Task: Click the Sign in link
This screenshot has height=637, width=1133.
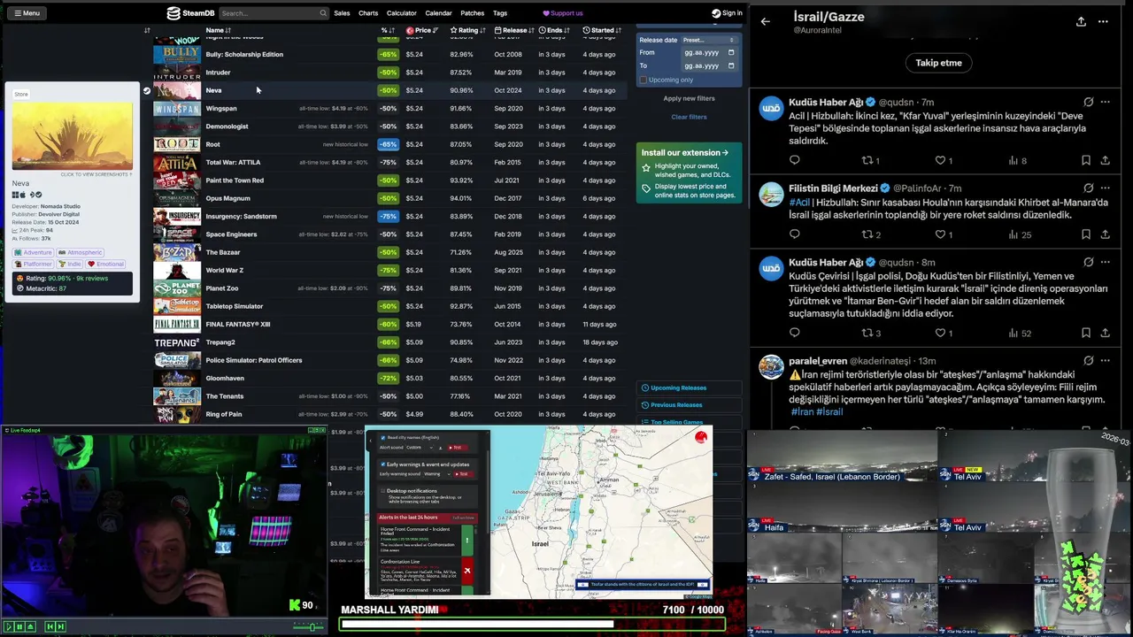Action: 727,13
